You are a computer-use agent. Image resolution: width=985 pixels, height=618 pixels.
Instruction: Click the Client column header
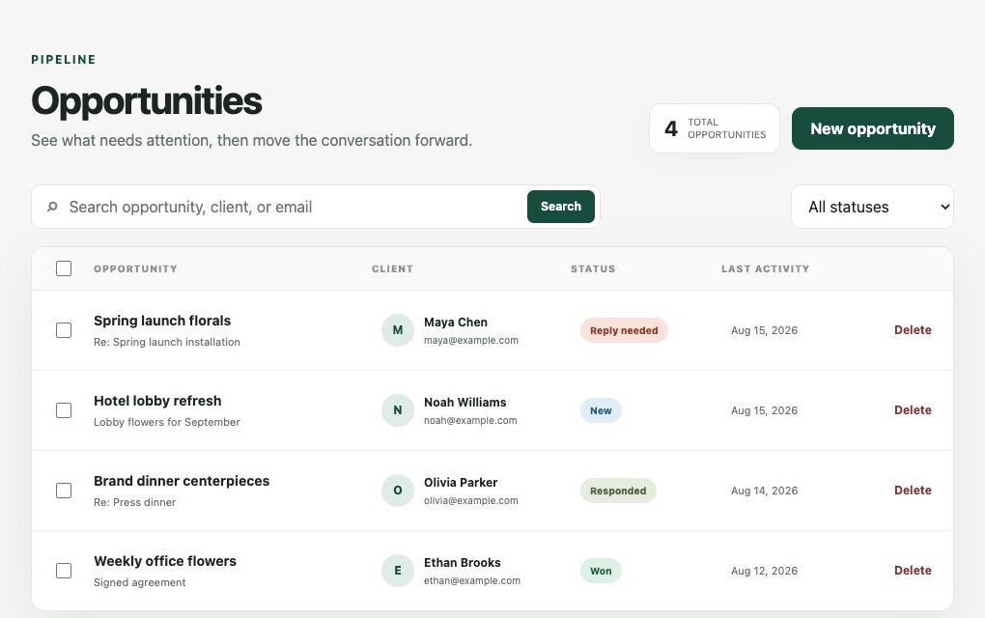point(393,268)
